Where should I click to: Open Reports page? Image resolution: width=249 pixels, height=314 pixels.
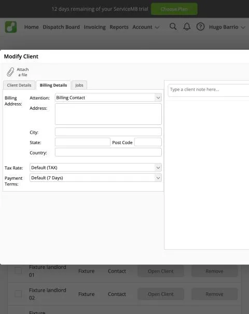point(119,27)
